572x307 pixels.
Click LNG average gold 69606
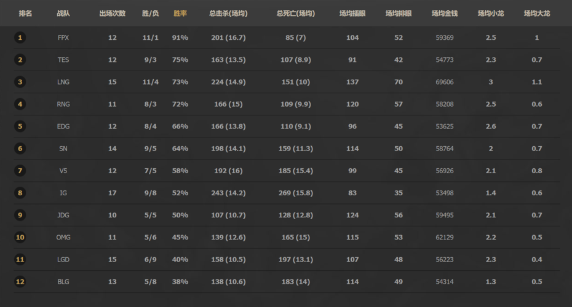click(x=445, y=82)
